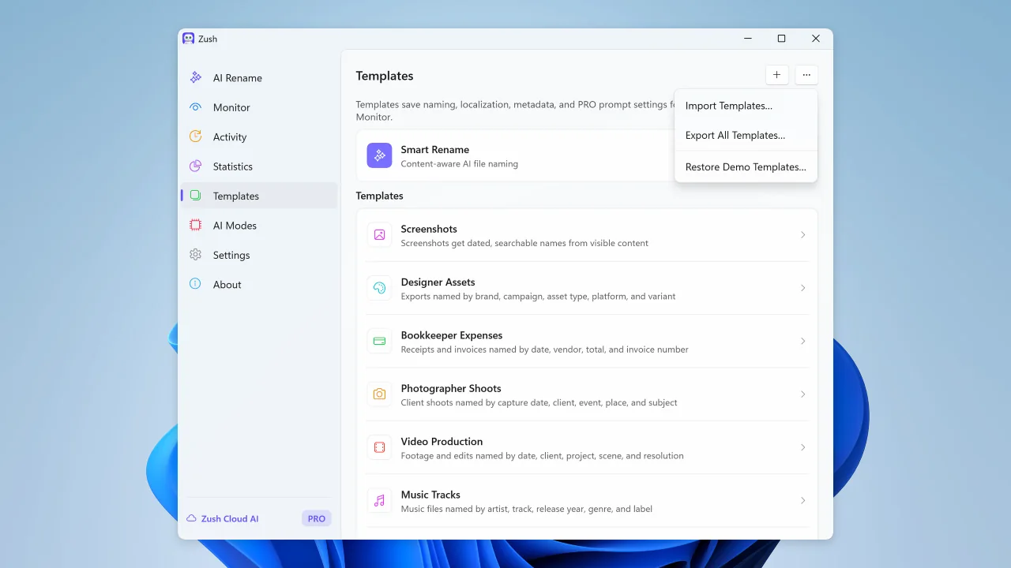Open the AI Rename page
Viewport: 1011px width, 568px height.
pos(259,77)
